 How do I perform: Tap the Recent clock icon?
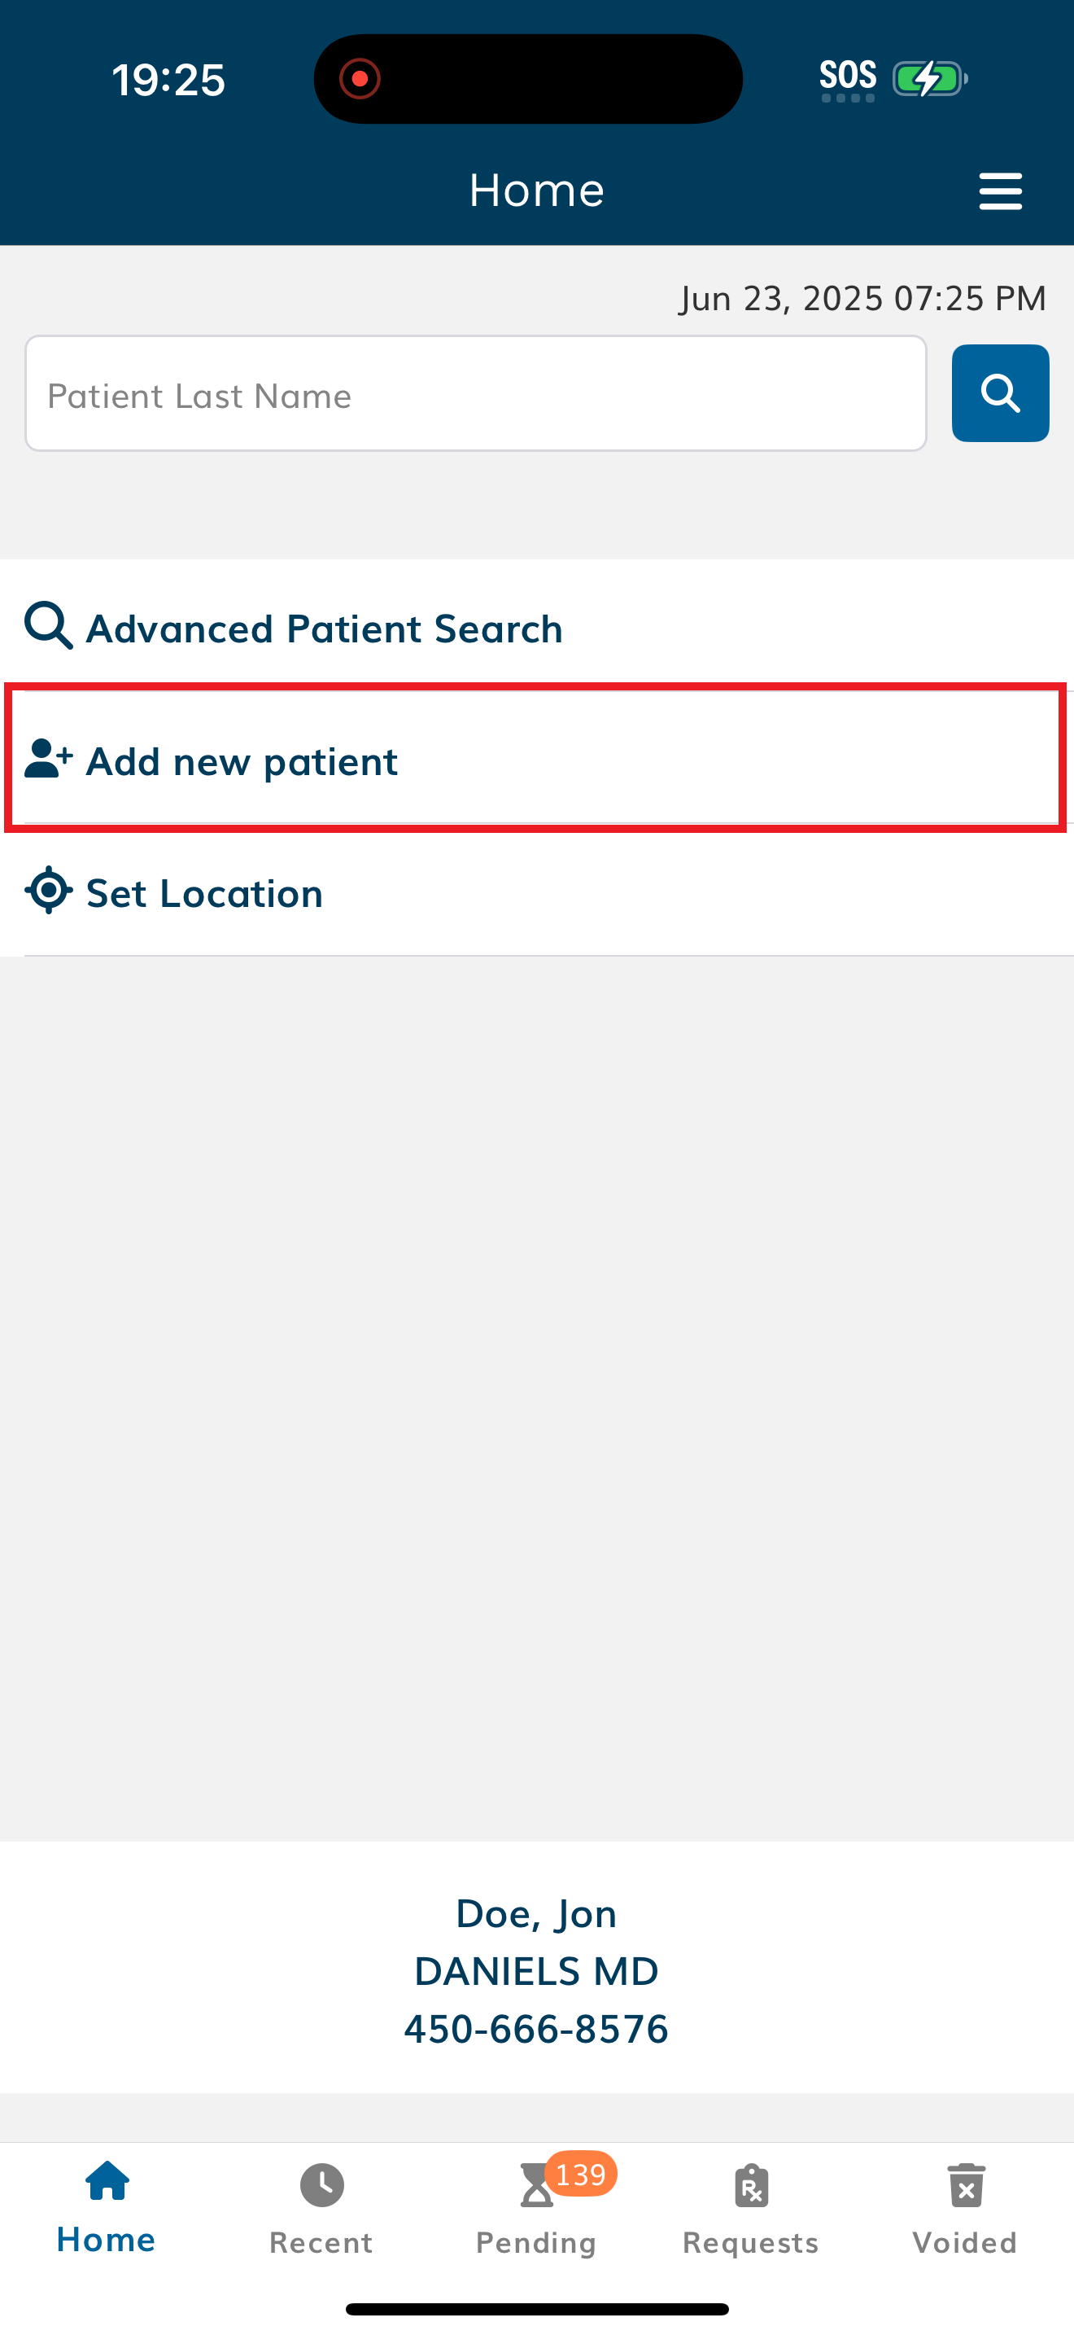point(321,2185)
